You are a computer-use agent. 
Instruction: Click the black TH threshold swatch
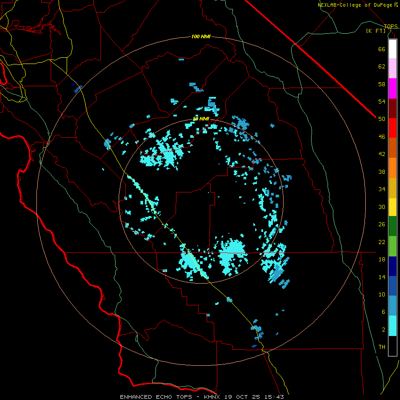click(392, 346)
